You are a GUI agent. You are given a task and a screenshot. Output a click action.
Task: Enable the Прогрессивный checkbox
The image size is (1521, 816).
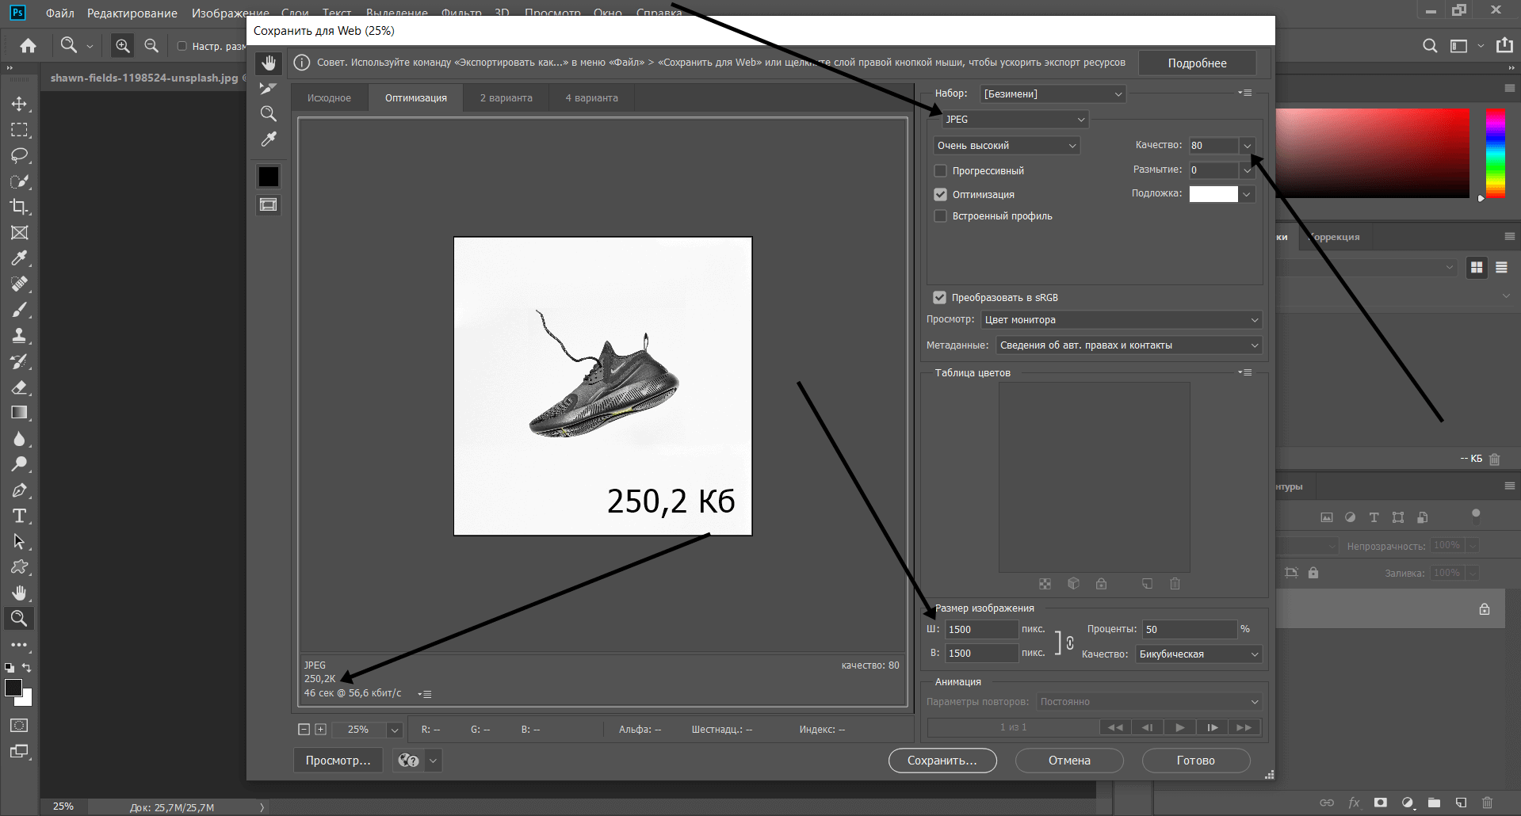point(941,170)
